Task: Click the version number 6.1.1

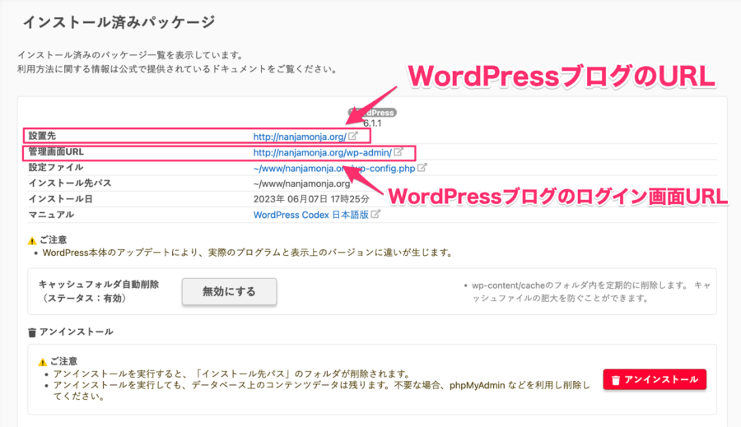Action: point(372,123)
